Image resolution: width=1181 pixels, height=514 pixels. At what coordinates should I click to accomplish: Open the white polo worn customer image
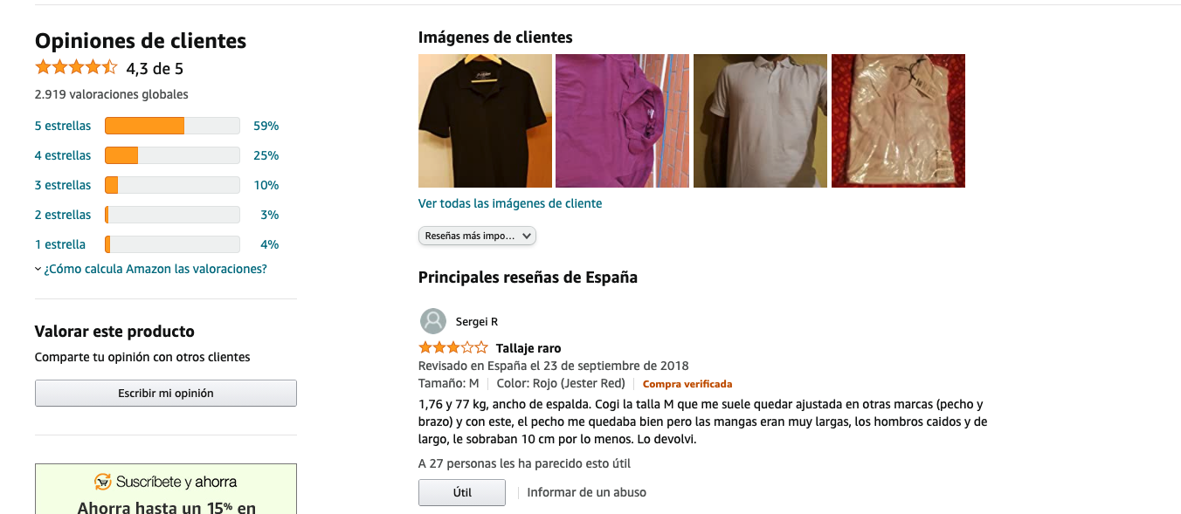760,120
